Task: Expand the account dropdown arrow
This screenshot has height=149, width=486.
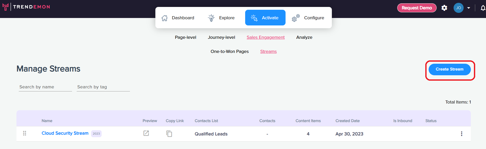Action: (x=469, y=8)
